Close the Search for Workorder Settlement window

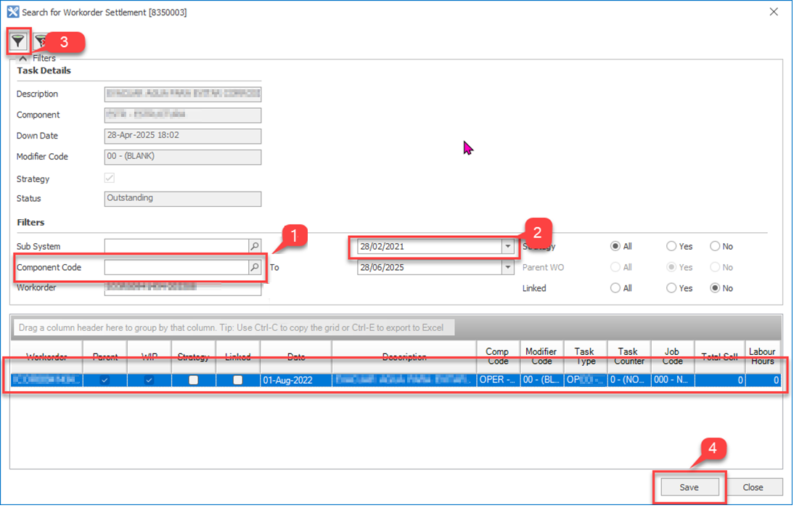click(x=774, y=12)
